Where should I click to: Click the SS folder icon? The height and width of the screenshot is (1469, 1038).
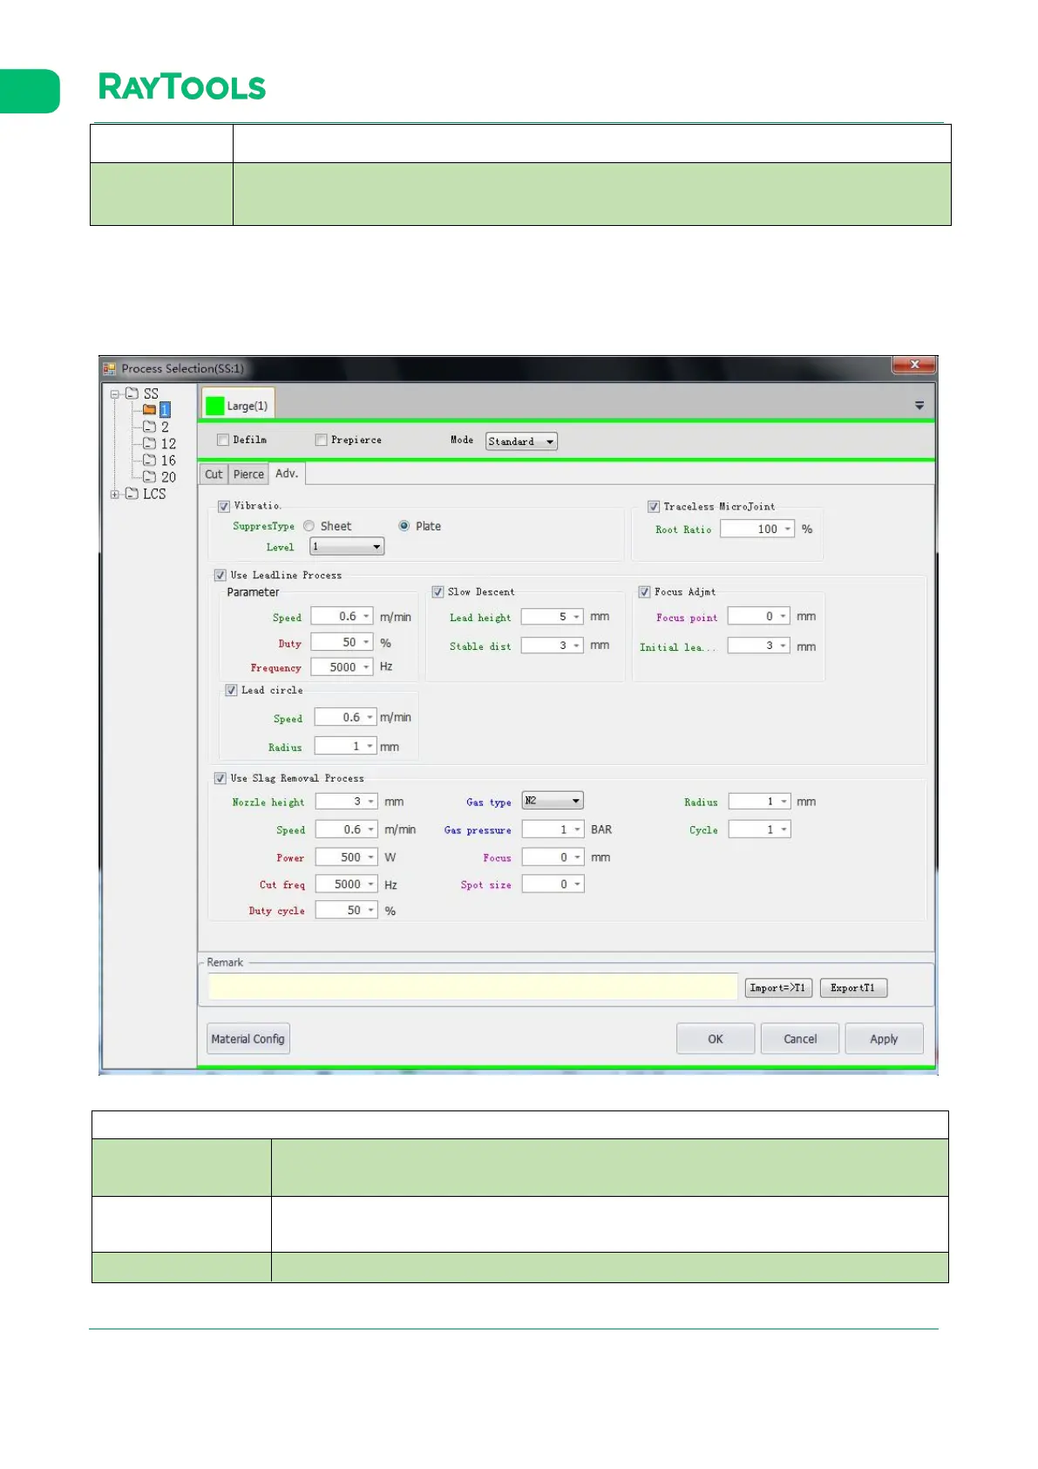click(x=131, y=393)
